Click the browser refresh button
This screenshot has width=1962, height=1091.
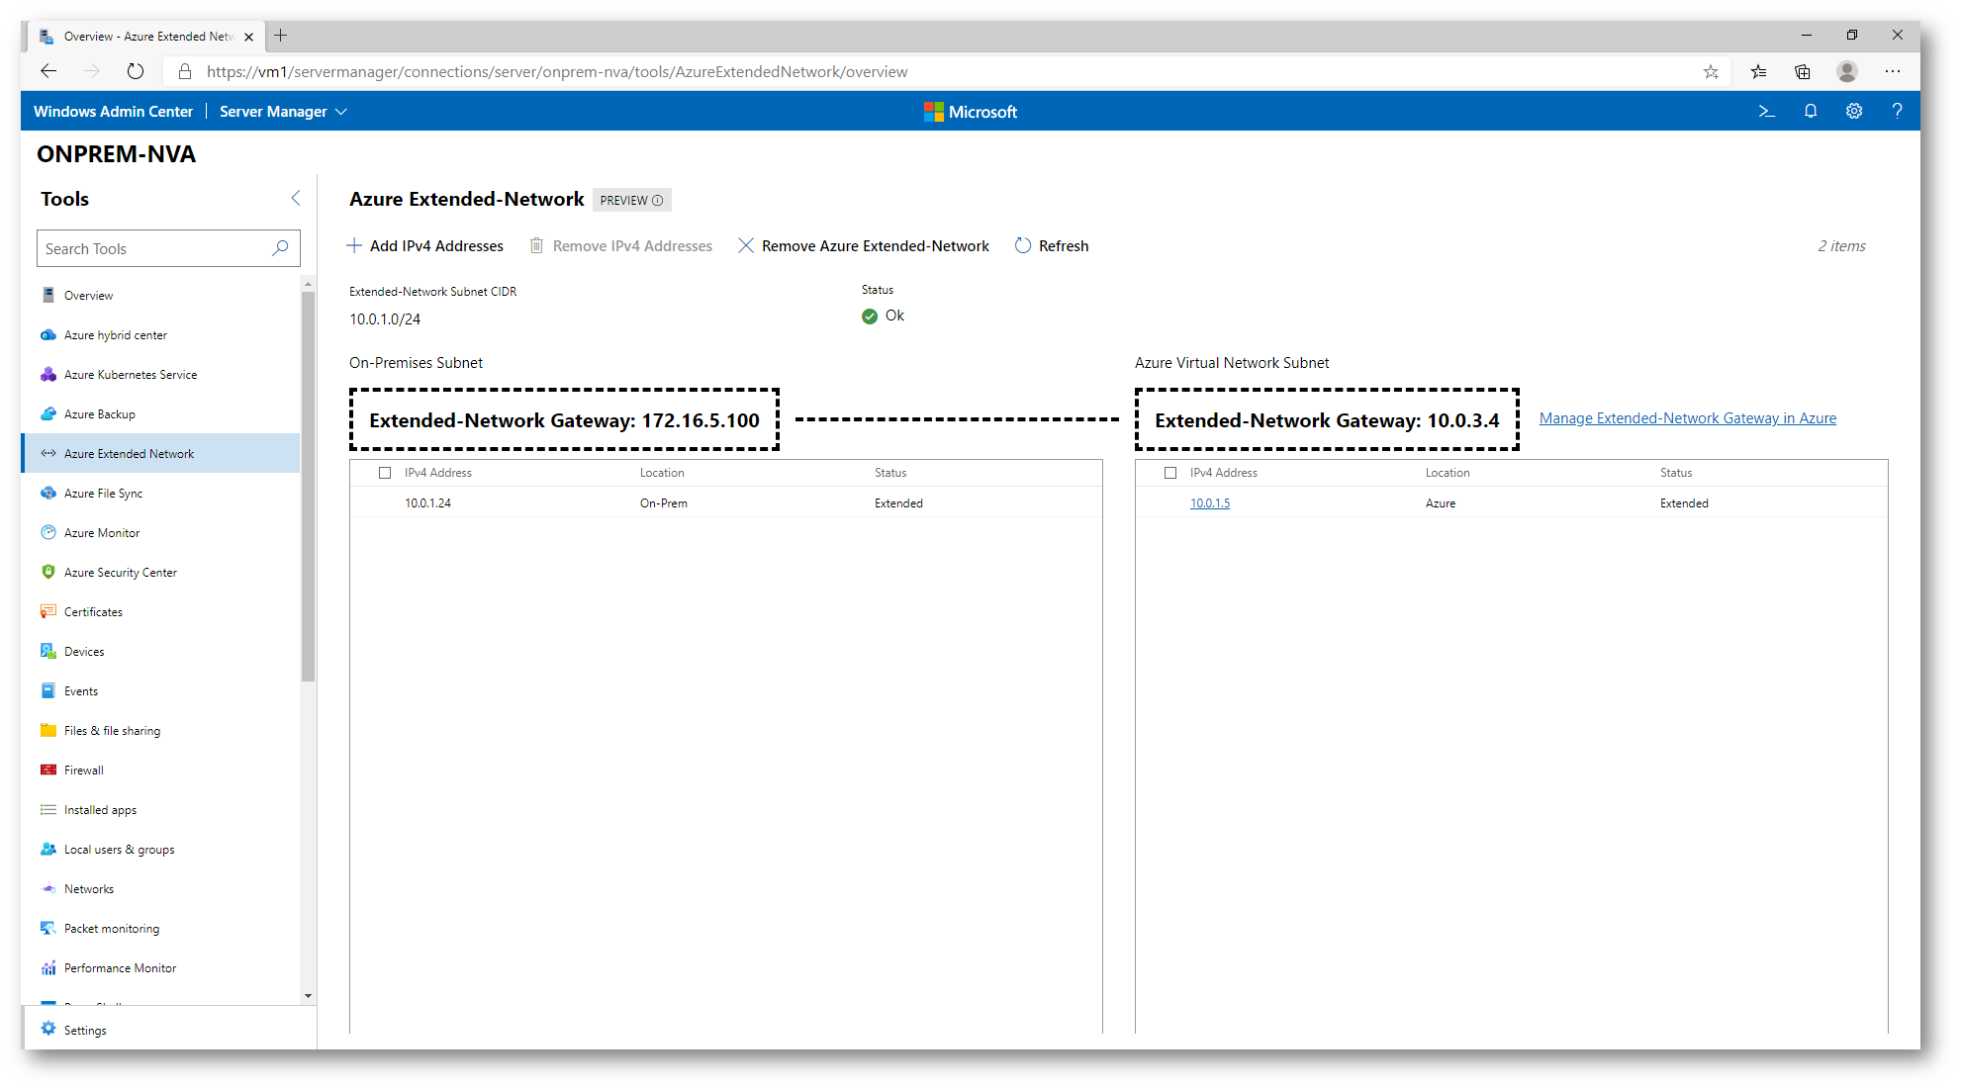coord(136,71)
